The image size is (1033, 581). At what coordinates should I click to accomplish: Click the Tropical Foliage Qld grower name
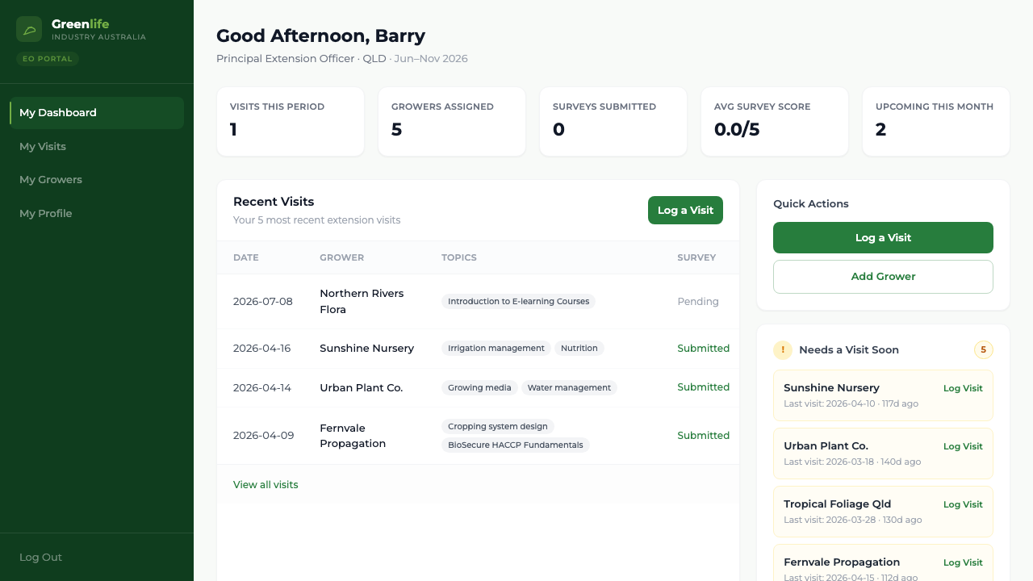[x=838, y=504]
